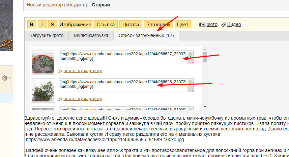Grab resize handle of first code field
The image size is (289, 157).
click(x=191, y=62)
